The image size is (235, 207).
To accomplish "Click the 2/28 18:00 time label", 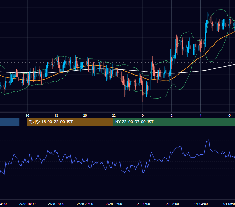I will tap(56, 204).
